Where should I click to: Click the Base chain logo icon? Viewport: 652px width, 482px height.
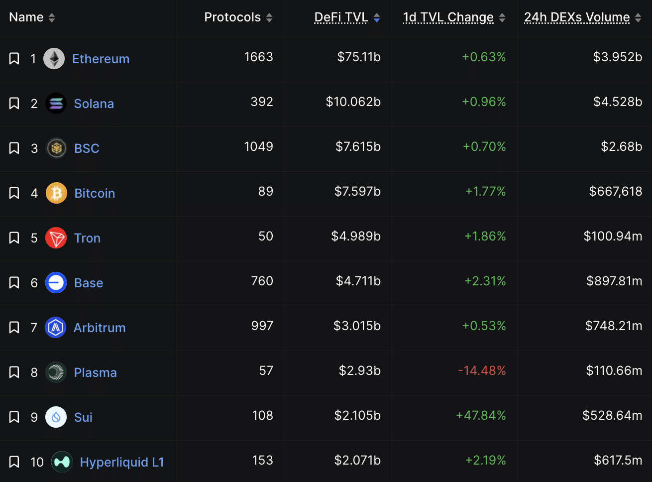pyautogui.click(x=56, y=283)
